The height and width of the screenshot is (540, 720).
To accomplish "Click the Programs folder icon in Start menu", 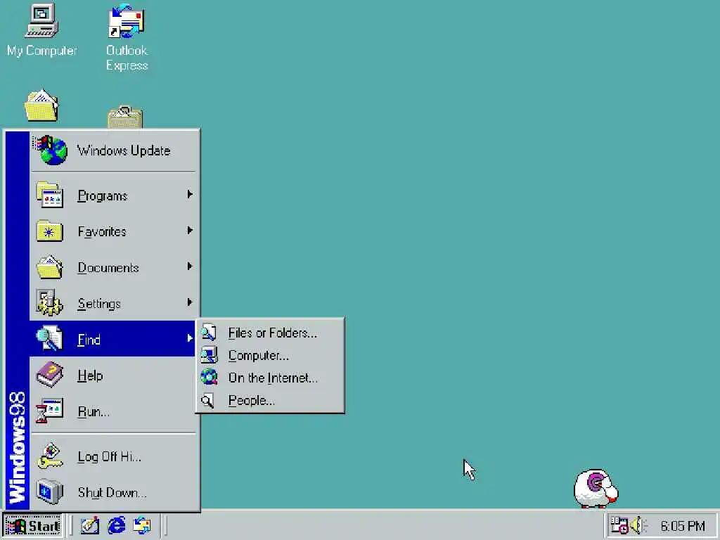I will click(x=50, y=195).
